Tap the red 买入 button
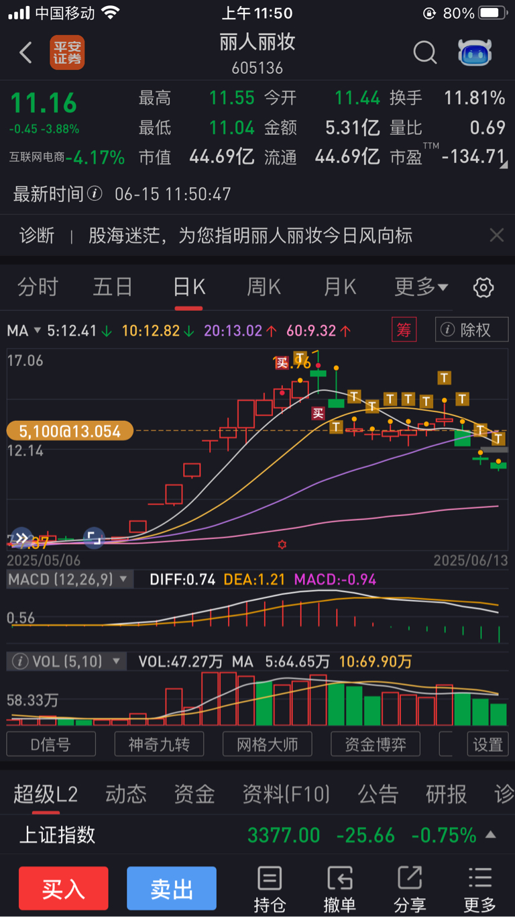The image size is (515, 917). [64, 888]
